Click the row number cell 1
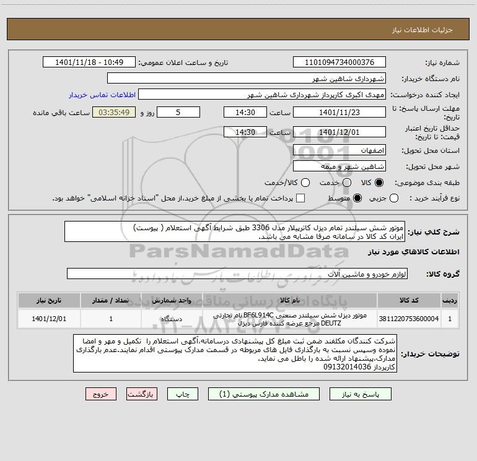Viewport: 477px width, 461px height. coord(450,319)
